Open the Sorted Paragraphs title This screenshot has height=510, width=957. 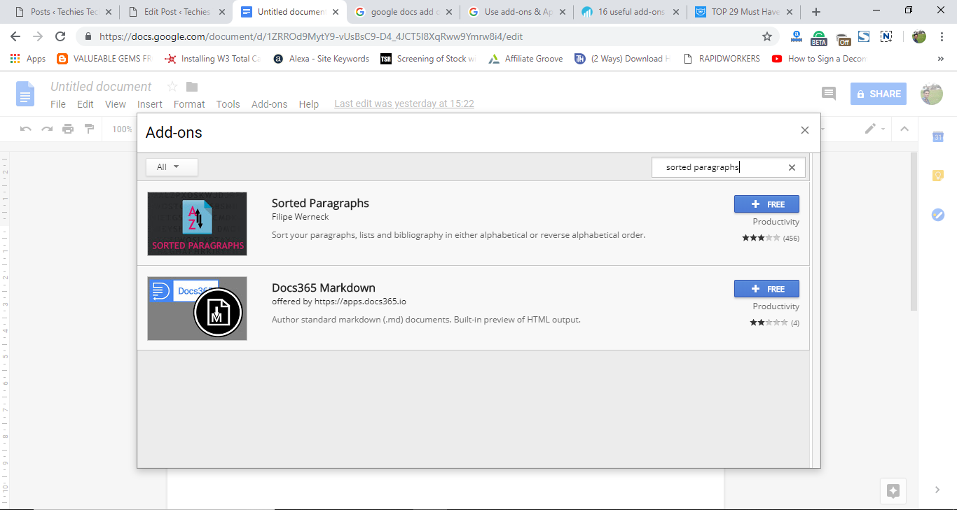click(x=320, y=203)
